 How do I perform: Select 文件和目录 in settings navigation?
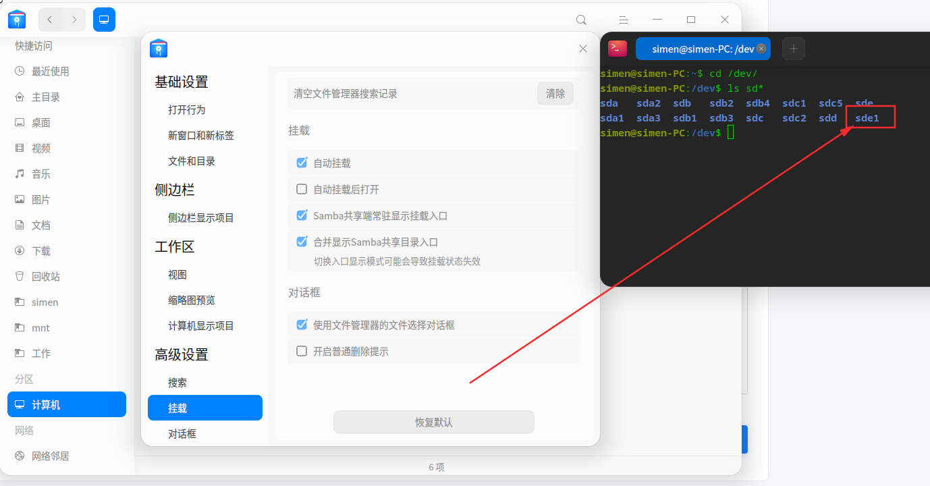205,161
